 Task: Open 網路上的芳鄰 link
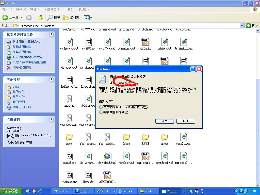pyautogui.click(x=22, y=107)
